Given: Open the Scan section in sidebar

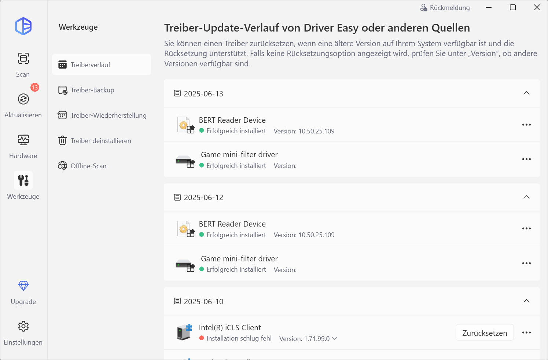Looking at the screenshot, I should click(x=23, y=65).
